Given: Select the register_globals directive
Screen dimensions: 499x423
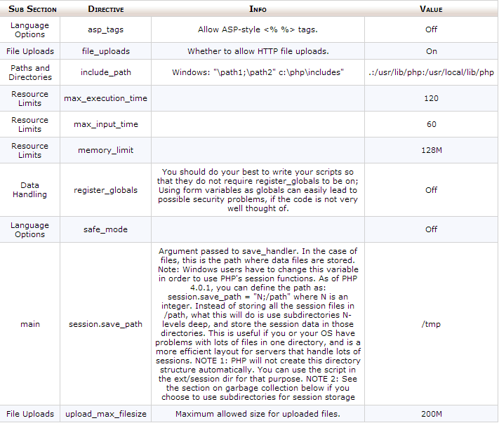Looking at the screenshot, I should click(106, 189).
